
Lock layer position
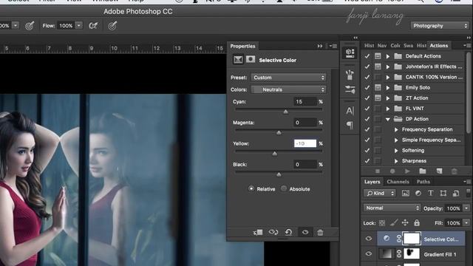tap(405, 222)
